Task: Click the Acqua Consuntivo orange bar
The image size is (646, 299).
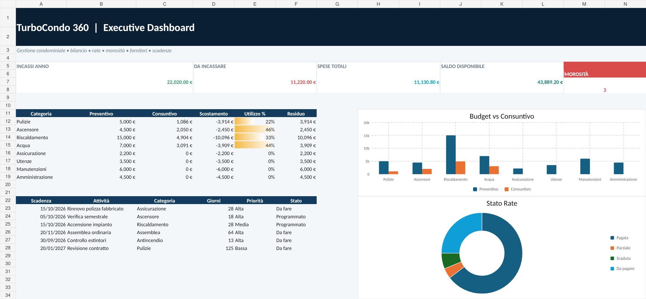Action: (x=494, y=170)
